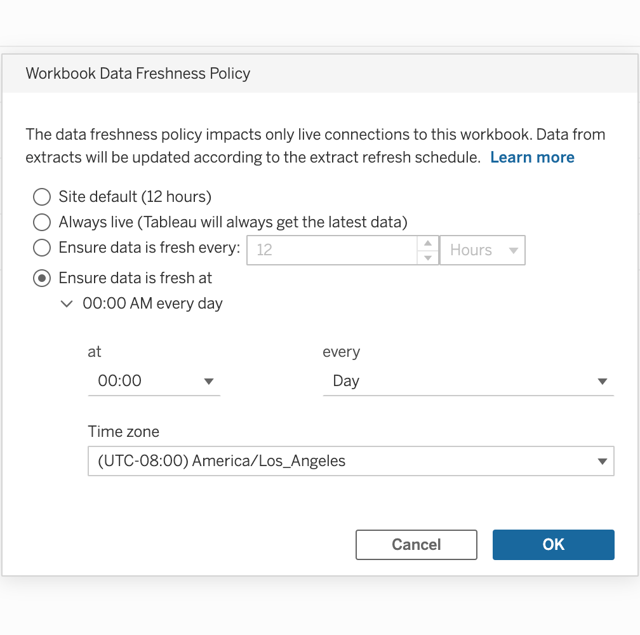Open the Hours unit dropdown

click(x=482, y=250)
